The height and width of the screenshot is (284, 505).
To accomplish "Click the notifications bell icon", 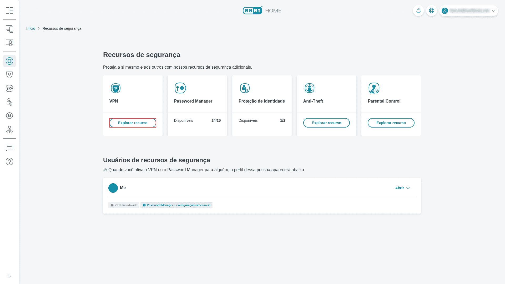I will [418, 11].
